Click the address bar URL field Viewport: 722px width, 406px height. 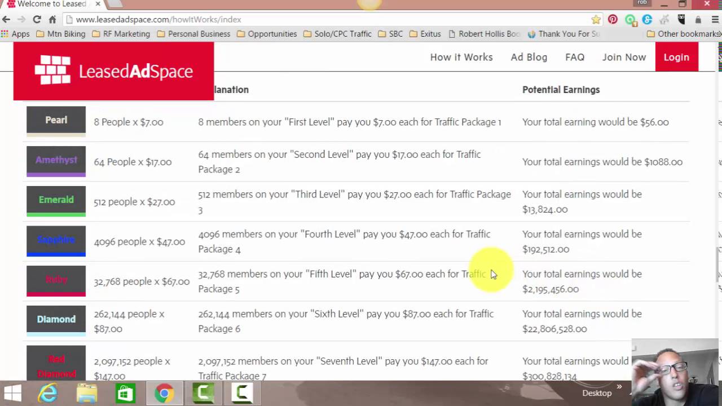pyautogui.click(x=327, y=19)
